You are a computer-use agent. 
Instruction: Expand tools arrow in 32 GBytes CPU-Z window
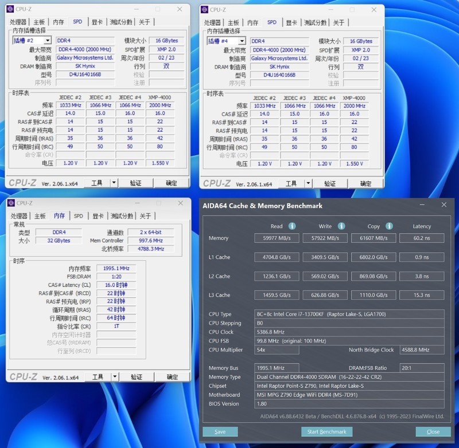pos(114,377)
